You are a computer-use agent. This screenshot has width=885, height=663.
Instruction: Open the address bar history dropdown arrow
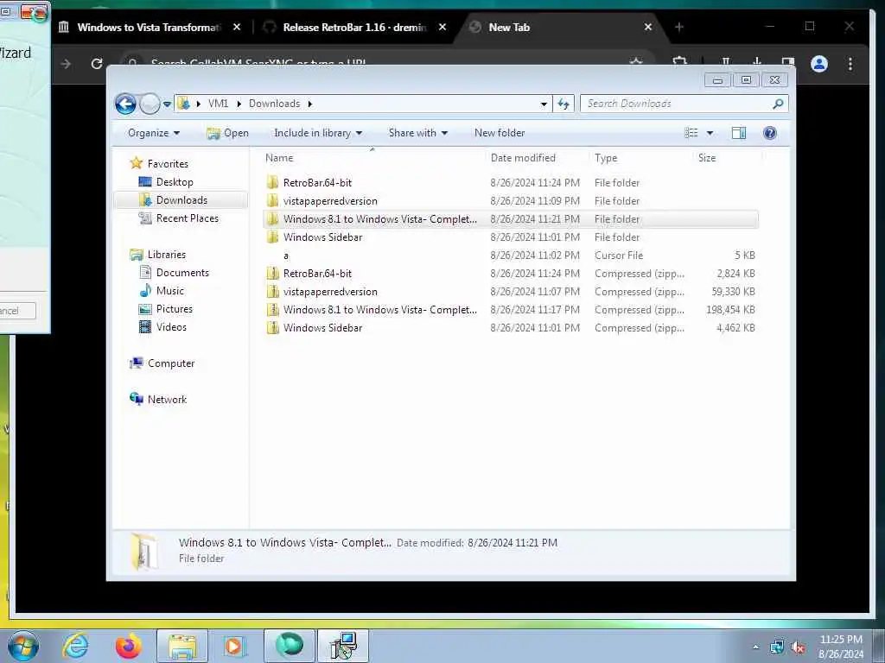coord(544,104)
